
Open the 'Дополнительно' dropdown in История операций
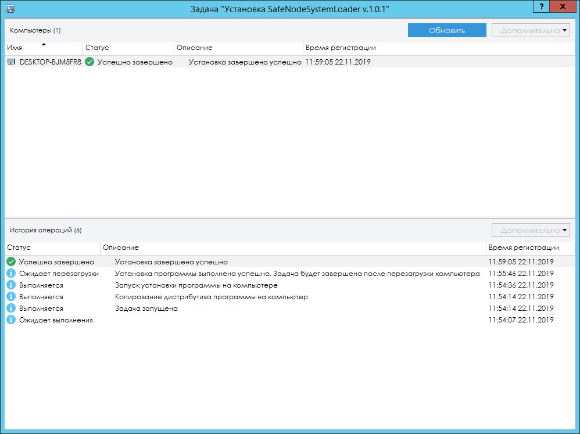(x=531, y=229)
